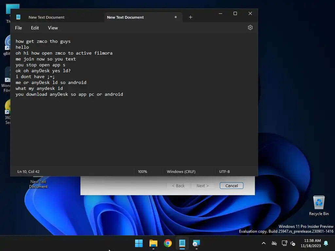Open Notepad settings gear icon
This screenshot has width=335, height=251.
pyautogui.click(x=250, y=27)
